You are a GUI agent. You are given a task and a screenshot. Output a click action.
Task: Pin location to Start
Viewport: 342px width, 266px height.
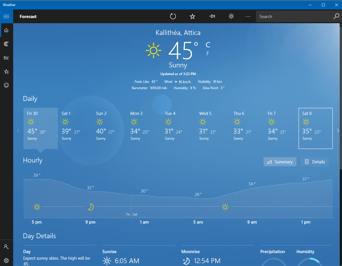pyautogui.click(x=212, y=16)
